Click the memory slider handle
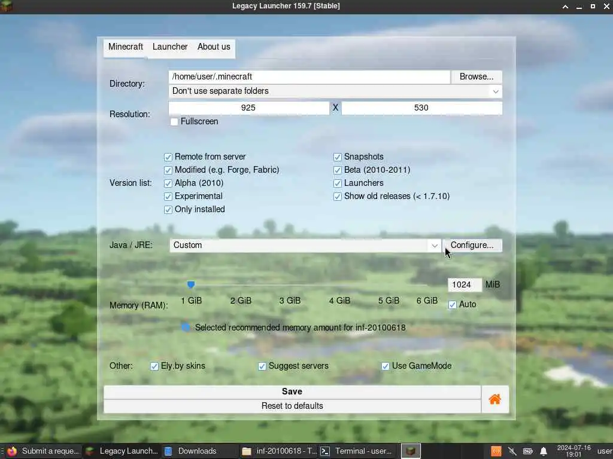The width and height of the screenshot is (613, 459). click(x=191, y=285)
